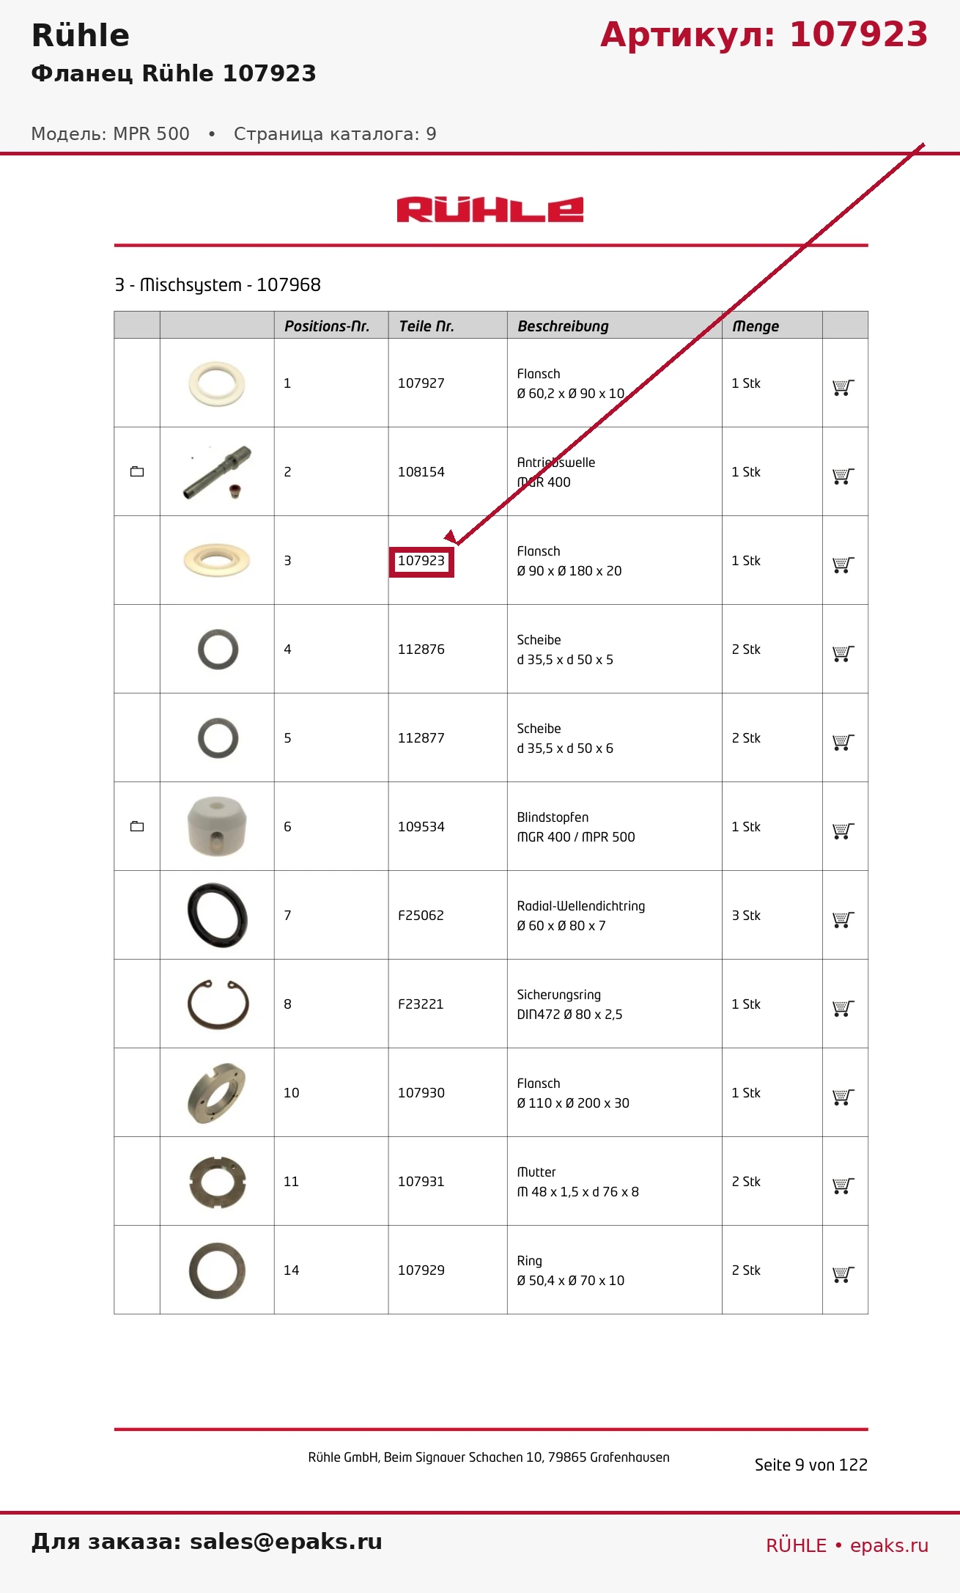960x1593 pixels.
Task: Click the sales@epaks.ru order email
Action: [286, 1542]
